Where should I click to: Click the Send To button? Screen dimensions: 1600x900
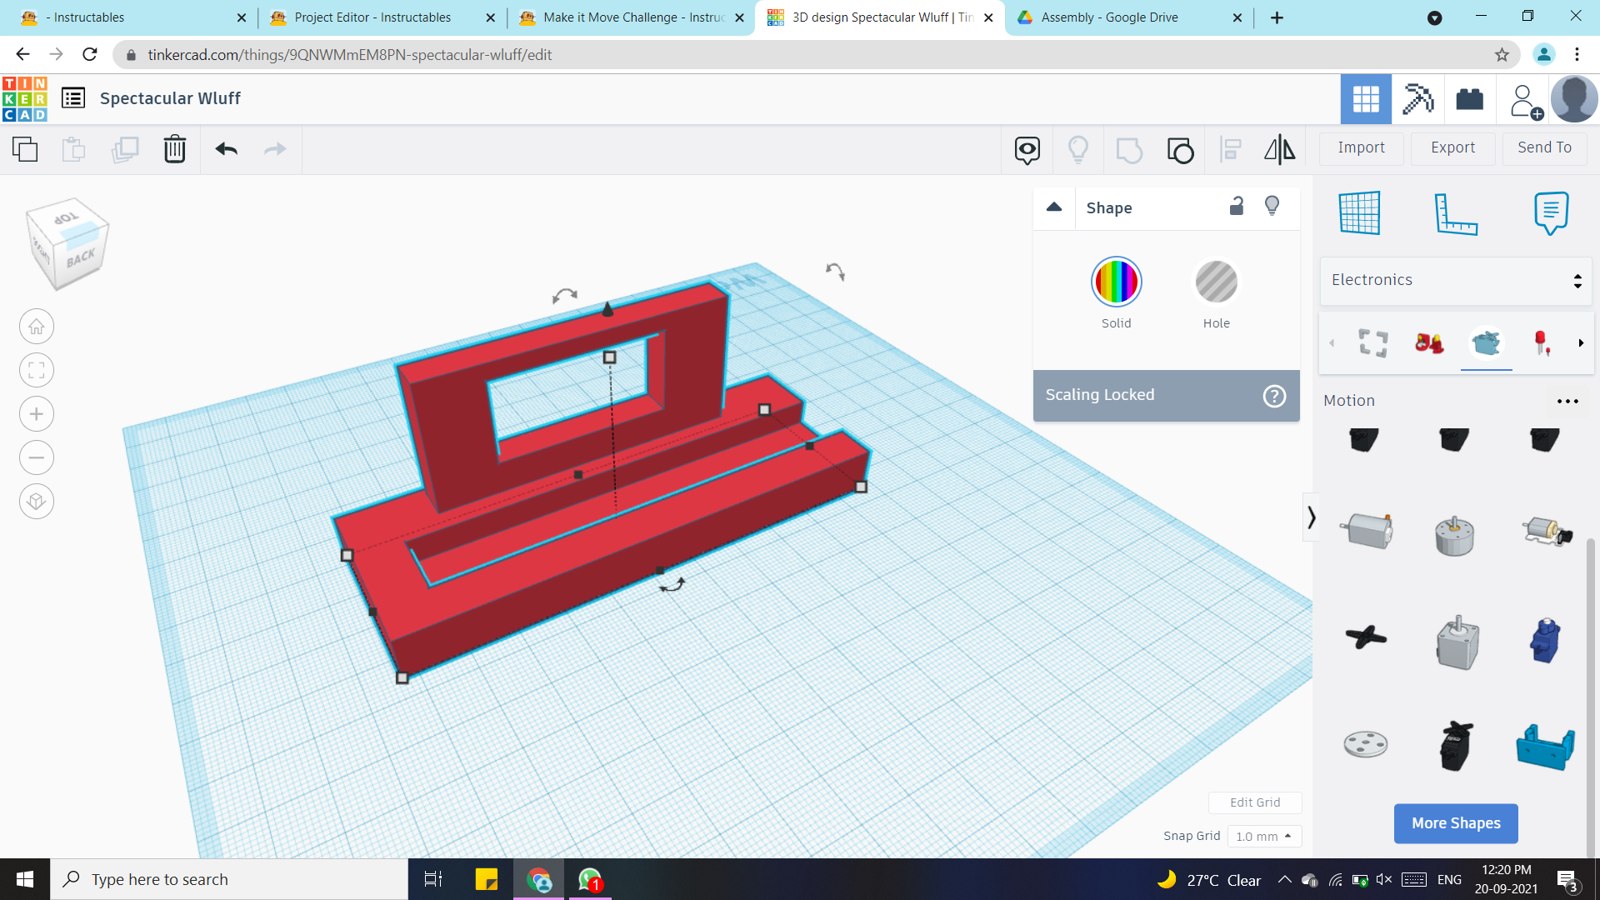coord(1544,147)
